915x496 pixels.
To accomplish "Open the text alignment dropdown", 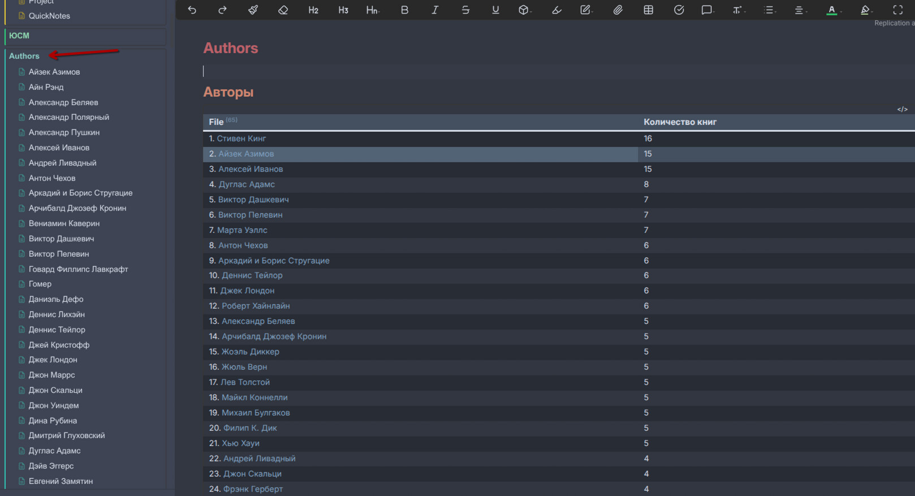I will 800,10.
